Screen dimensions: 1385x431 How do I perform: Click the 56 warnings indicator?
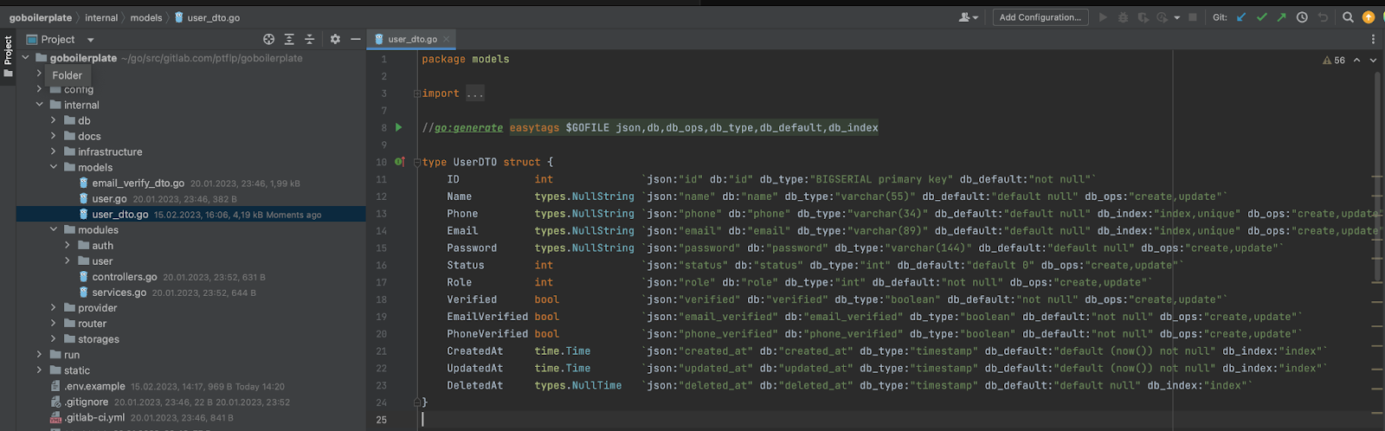click(x=1334, y=60)
